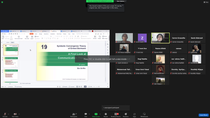Add a new slide with plus button

point(10,84)
